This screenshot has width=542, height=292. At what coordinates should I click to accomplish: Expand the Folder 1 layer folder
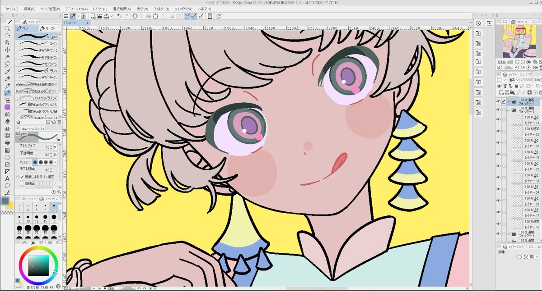[x=508, y=102]
